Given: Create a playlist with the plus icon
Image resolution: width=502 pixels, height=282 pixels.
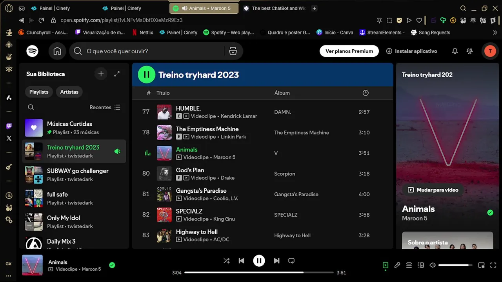Looking at the screenshot, I should (x=101, y=74).
